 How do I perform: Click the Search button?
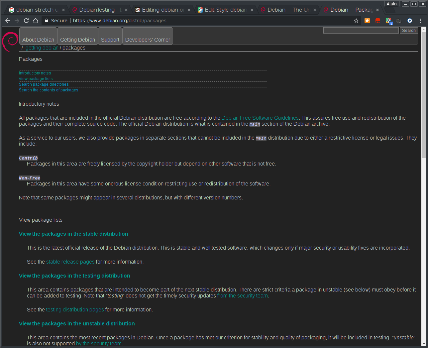click(408, 30)
